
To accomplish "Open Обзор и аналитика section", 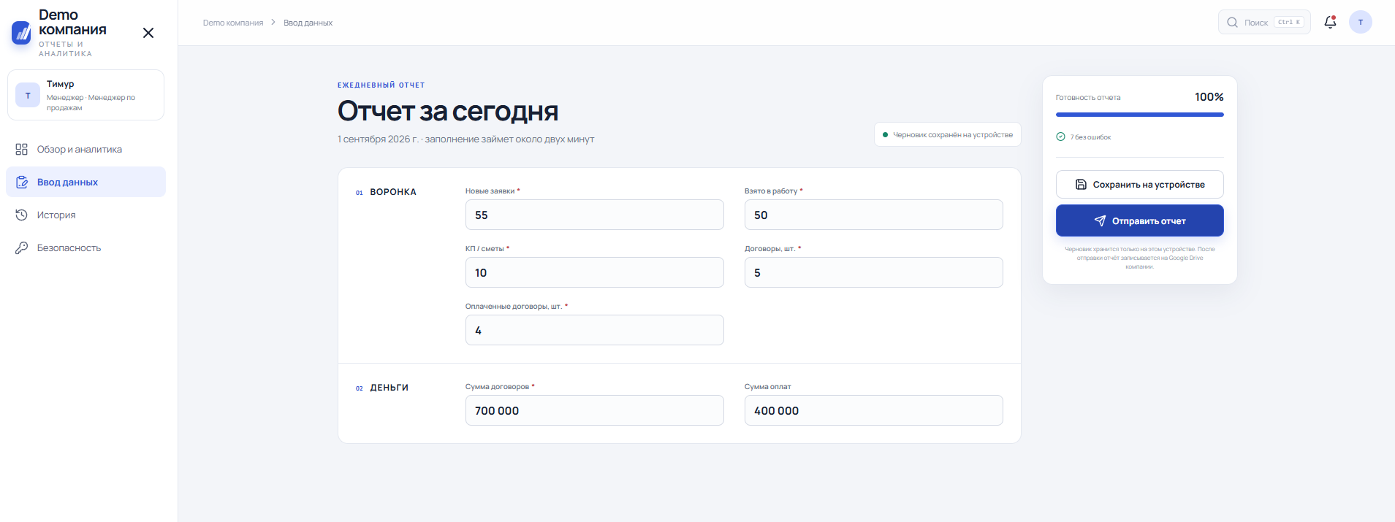I will (x=85, y=149).
